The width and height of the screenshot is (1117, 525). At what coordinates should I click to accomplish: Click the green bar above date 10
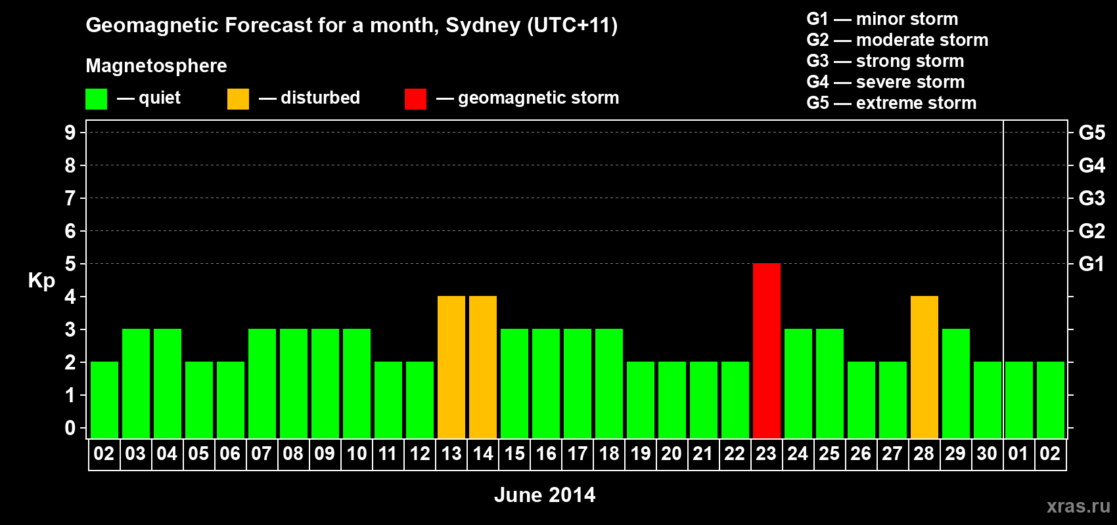pyautogui.click(x=357, y=383)
